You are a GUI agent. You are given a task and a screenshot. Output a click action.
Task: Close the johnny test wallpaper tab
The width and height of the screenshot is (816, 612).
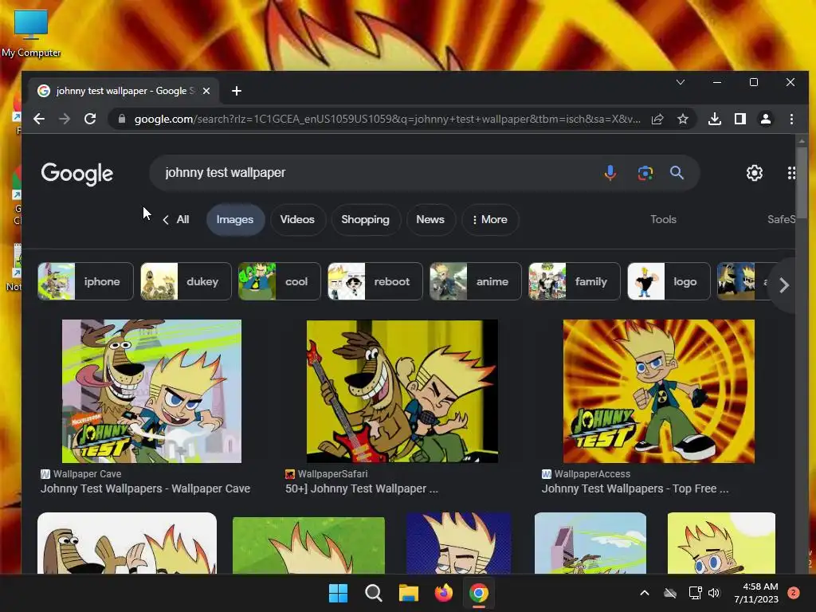(206, 91)
